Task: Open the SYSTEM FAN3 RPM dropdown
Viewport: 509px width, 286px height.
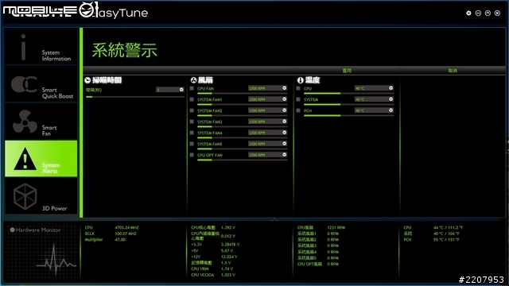Action: coord(267,122)
